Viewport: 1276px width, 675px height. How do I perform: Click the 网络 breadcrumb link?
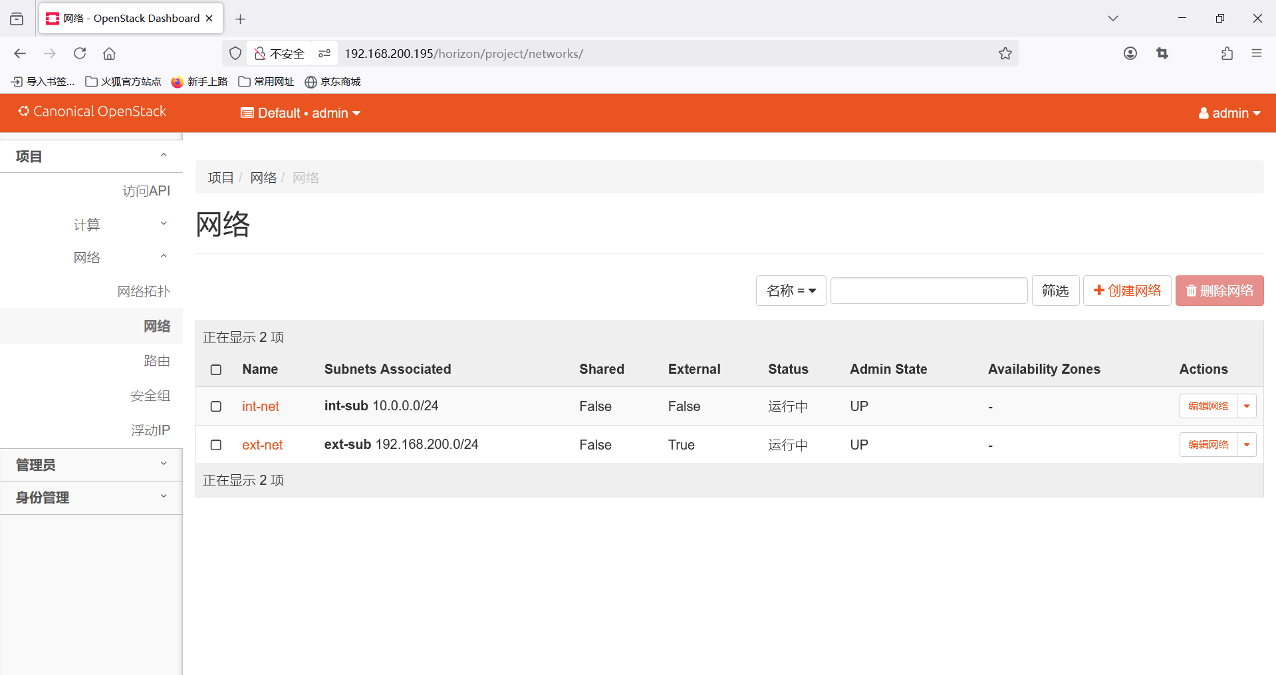click(x=263, y=178)
